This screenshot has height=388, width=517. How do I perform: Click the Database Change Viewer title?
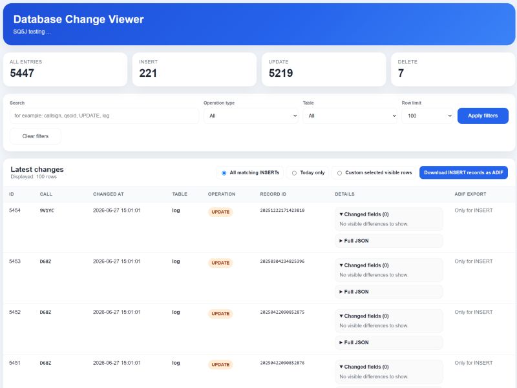[78, 19]
